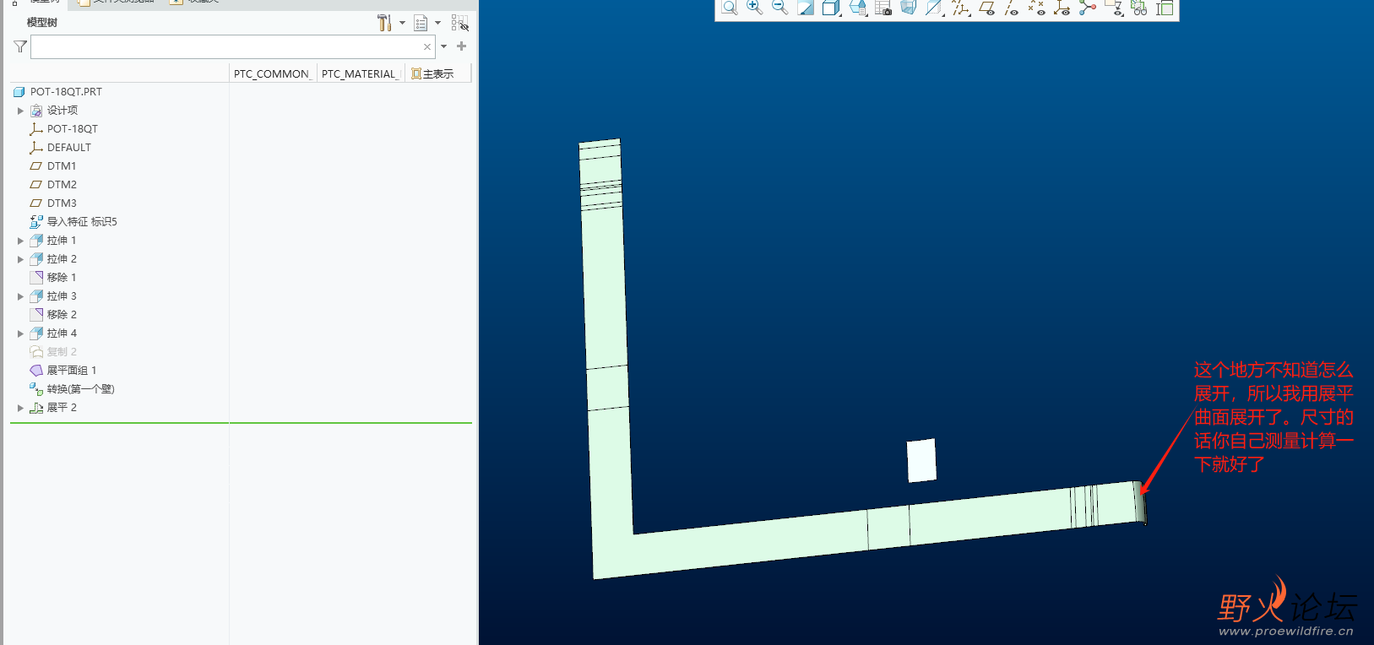Open the search options dropdown arrow
Image resolution: width=1374 pixels, height=645 pixels.
(x=444, y=46)
